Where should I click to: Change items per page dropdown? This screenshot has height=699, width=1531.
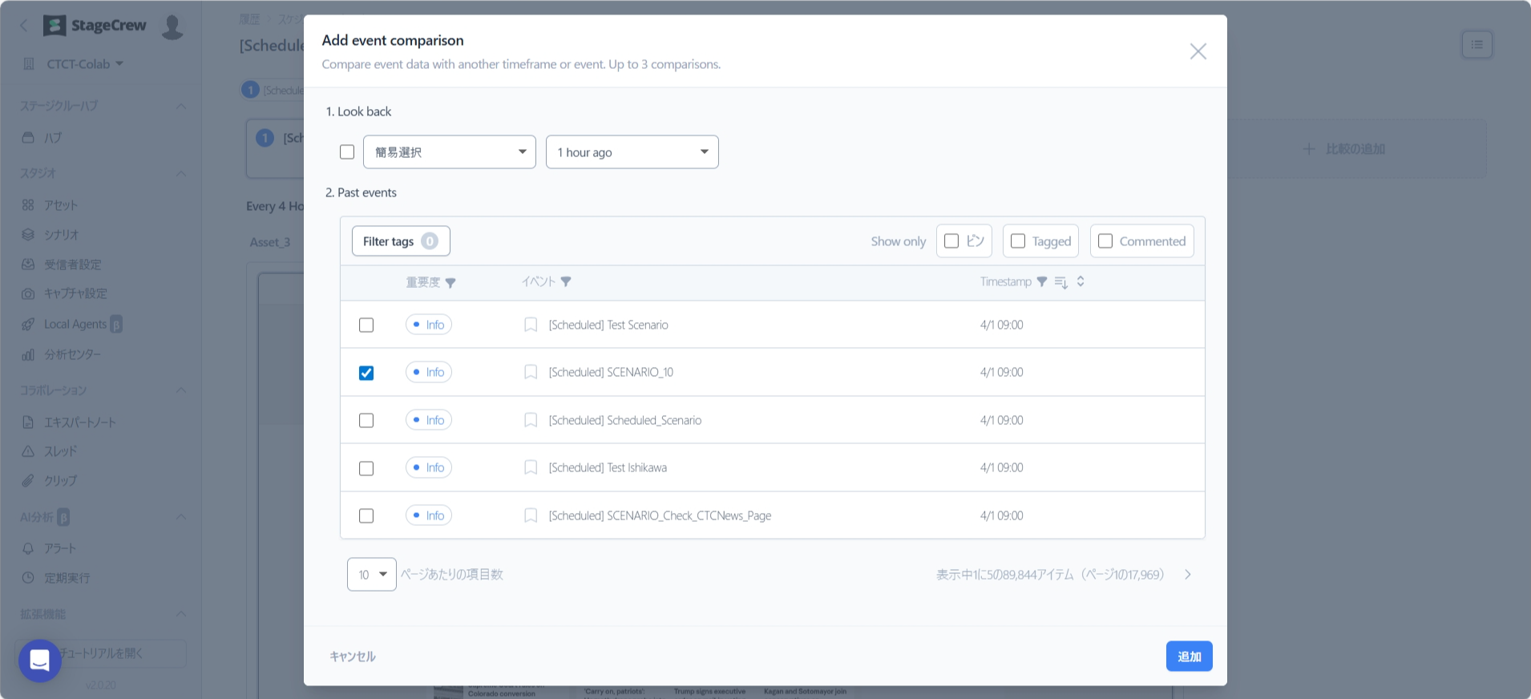click(372, 575)
